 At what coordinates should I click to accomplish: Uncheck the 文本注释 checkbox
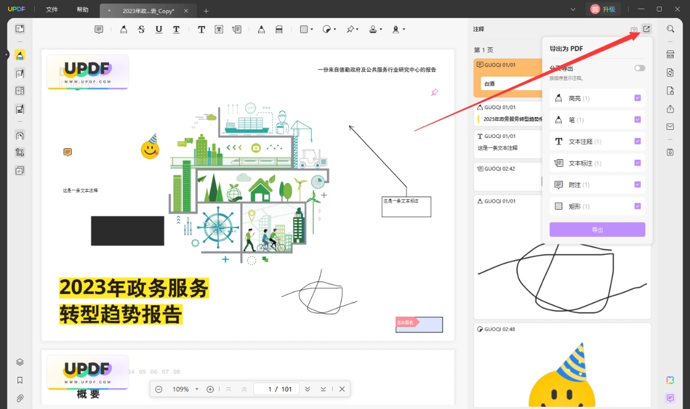(637, 141)
